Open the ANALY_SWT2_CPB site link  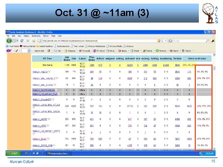[42, 146]
